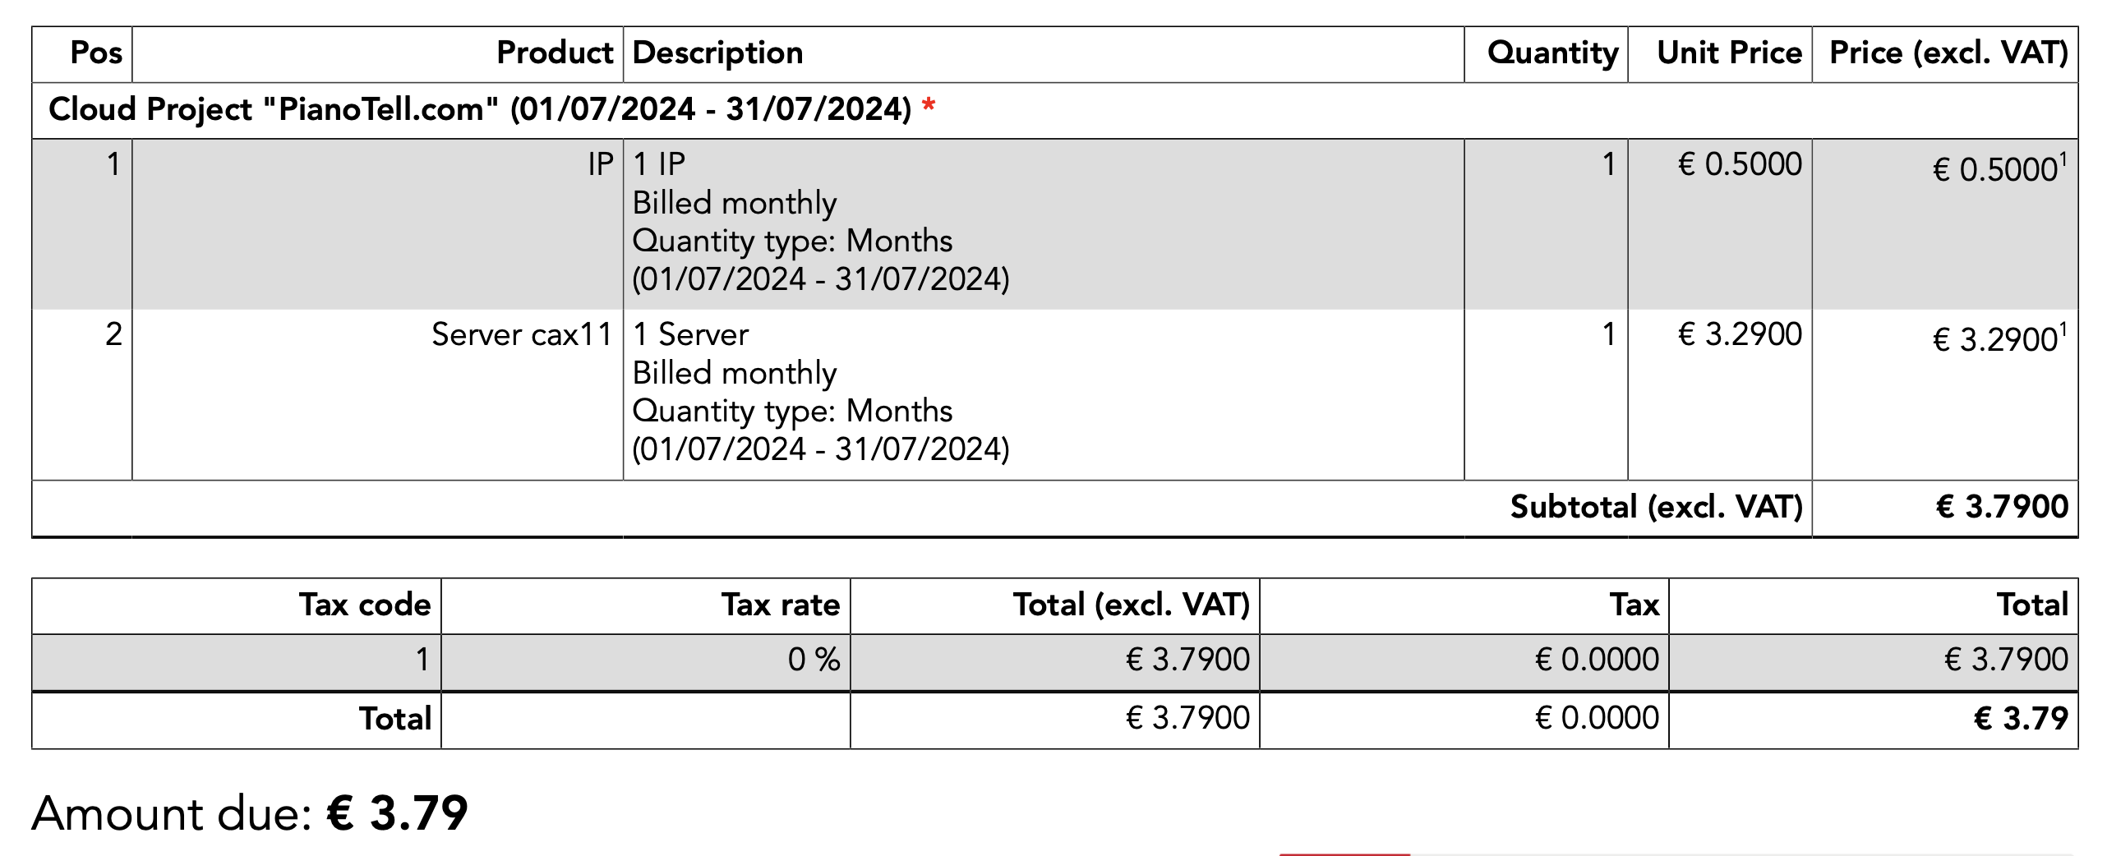Click the "Unit Price" column header
Image resolution: width=2107 pixels, height=856 pixels.
(1729, 53)
